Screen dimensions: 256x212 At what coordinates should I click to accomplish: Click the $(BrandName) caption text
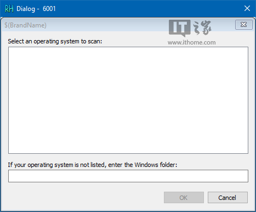click(25, 25)
